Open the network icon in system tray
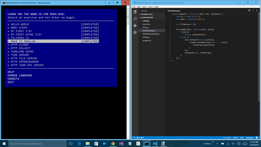Image resolution: width=261 pixels, height=147 pixels. click(228, 144)
